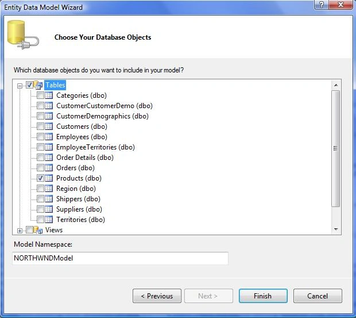Collapse the Tables tree node
Viewport: 356px width, 318px height.
tap(20, 86)
